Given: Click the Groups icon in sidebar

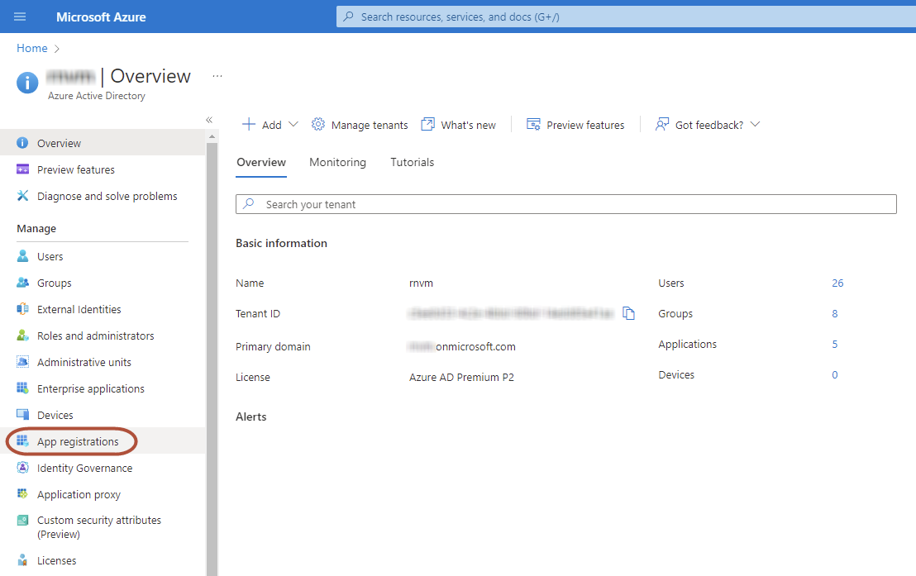Looking at the screenshot, I should (22, 283).
